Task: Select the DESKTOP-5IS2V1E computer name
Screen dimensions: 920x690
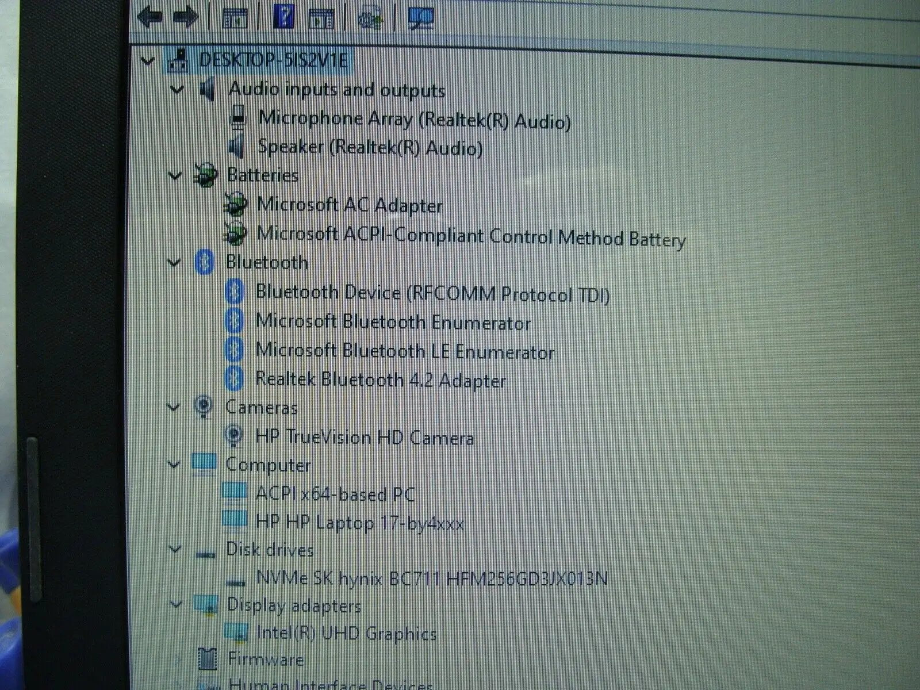Action: click(274, 60)
